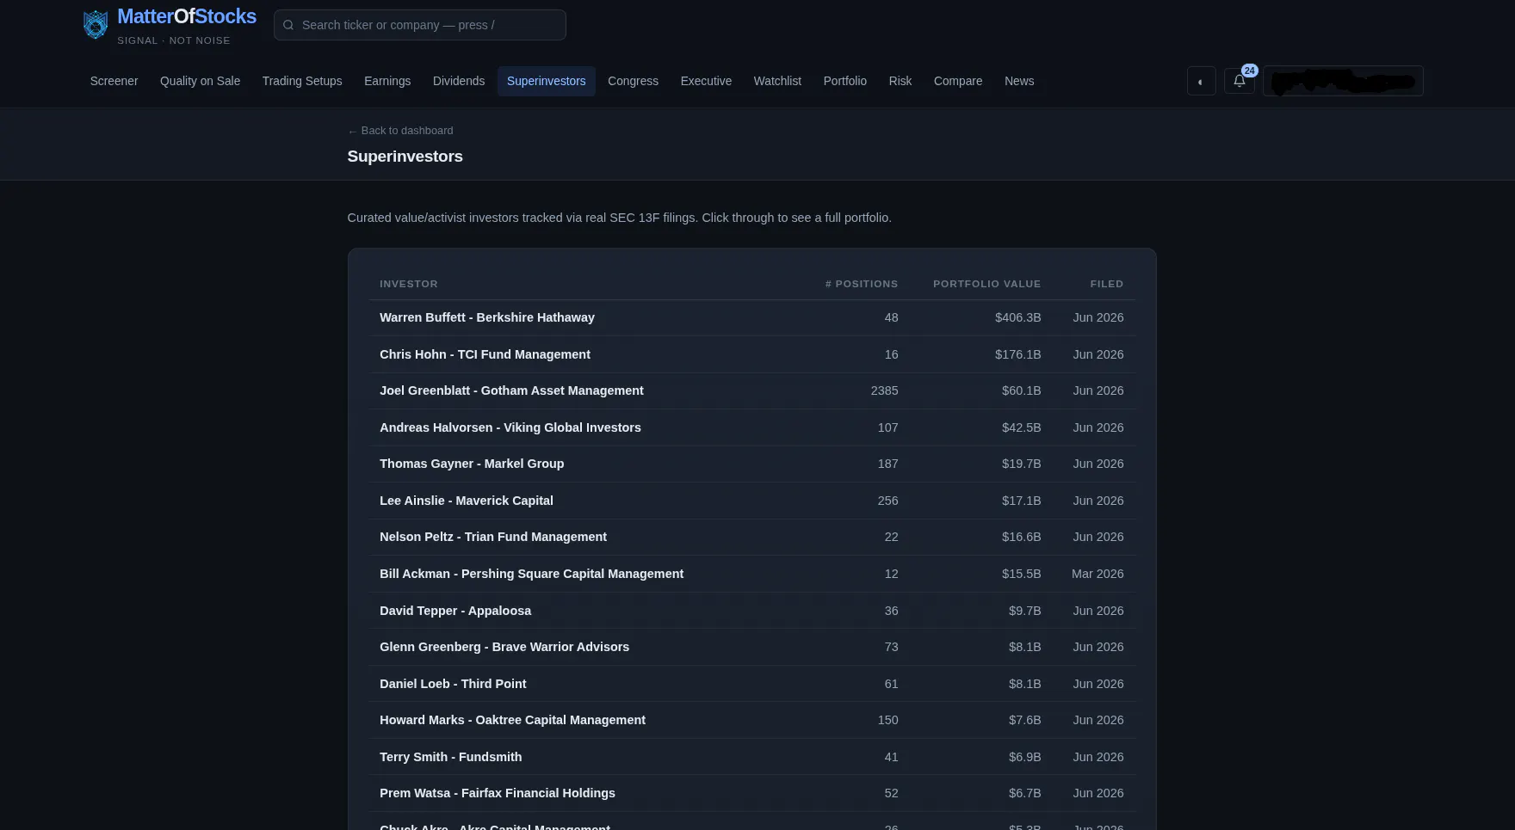This screenshot has width=1515, height=830.
Task: Open the redacted user account menu
Action: (1343, 81)
